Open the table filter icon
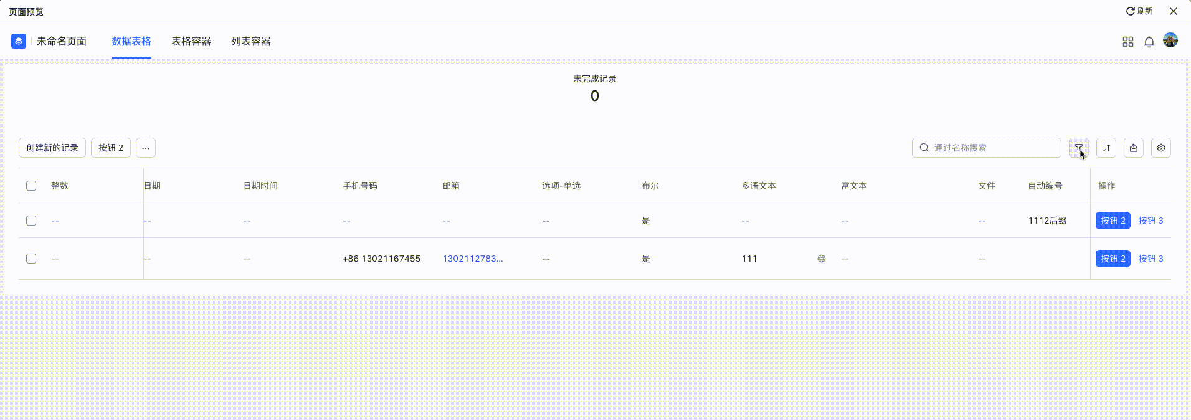This screenshot has height=420, width=1191. (x=1079, y=148)
